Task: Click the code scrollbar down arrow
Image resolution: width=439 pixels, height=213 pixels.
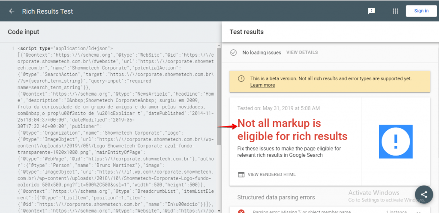Action: click(219, 210)
